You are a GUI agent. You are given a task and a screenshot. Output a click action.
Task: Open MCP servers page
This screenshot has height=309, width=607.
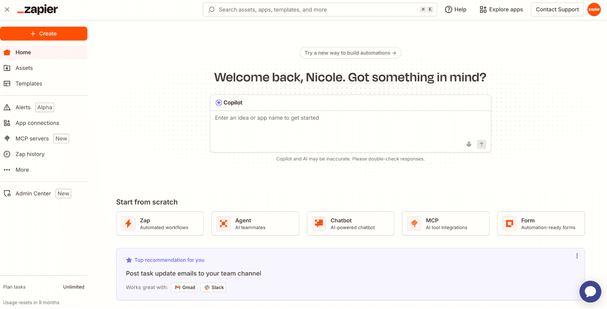point(32,139)
